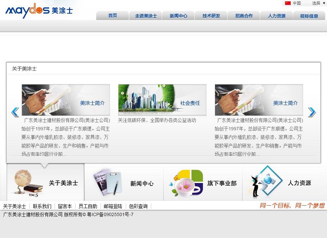Select the 人力资源 bottom panel label
This screenshot has height=238, width=327.
coord(299,183)
